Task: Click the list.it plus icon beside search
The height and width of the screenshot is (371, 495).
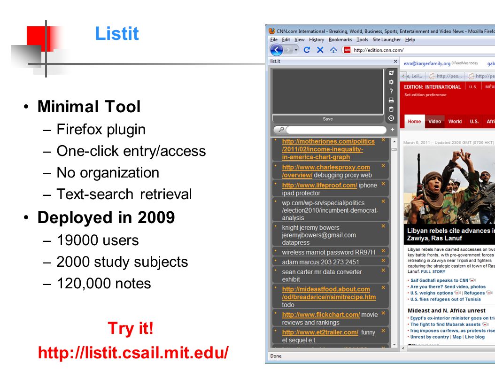Action: coord(392,130)
